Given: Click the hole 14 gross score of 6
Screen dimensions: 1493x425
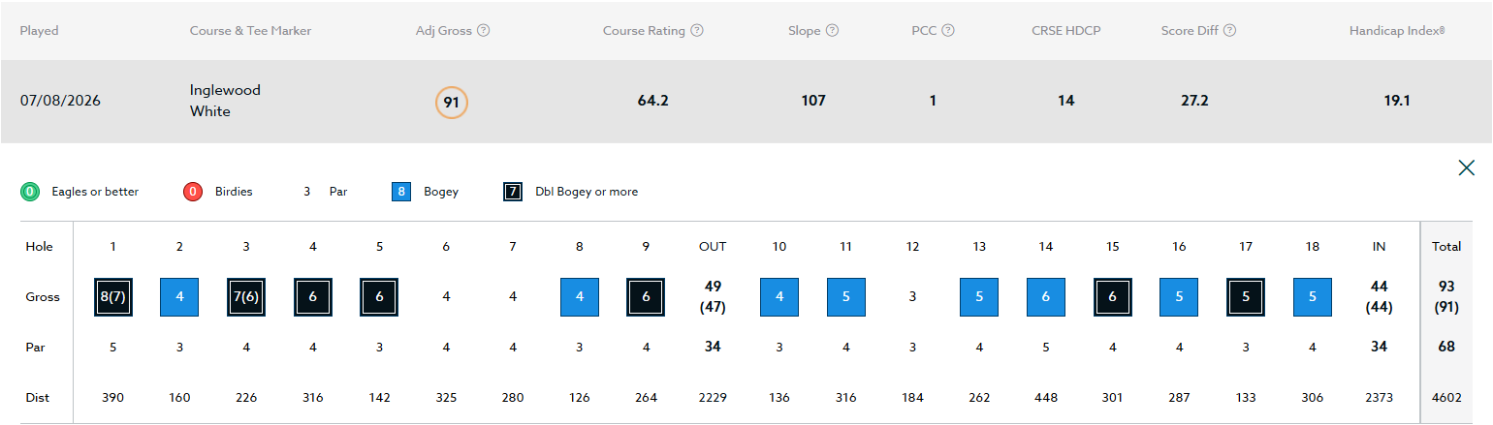Looking at the screenshot, I should pos(1046,297).
